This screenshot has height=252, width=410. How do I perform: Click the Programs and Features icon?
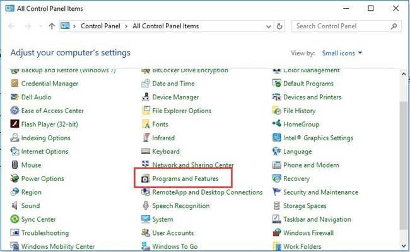[145, 178]
